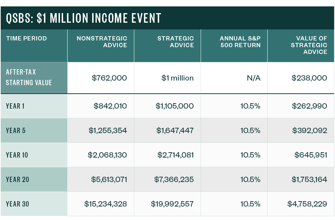Screen dimensions: 335x220
Task: Select the $19,992,557 Year 30 cell
Action: tap(172, 204)
